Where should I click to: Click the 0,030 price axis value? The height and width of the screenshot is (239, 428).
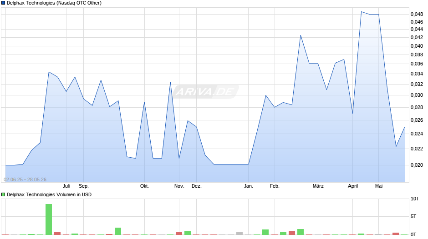pyautogui.click(x=417, y=95)
